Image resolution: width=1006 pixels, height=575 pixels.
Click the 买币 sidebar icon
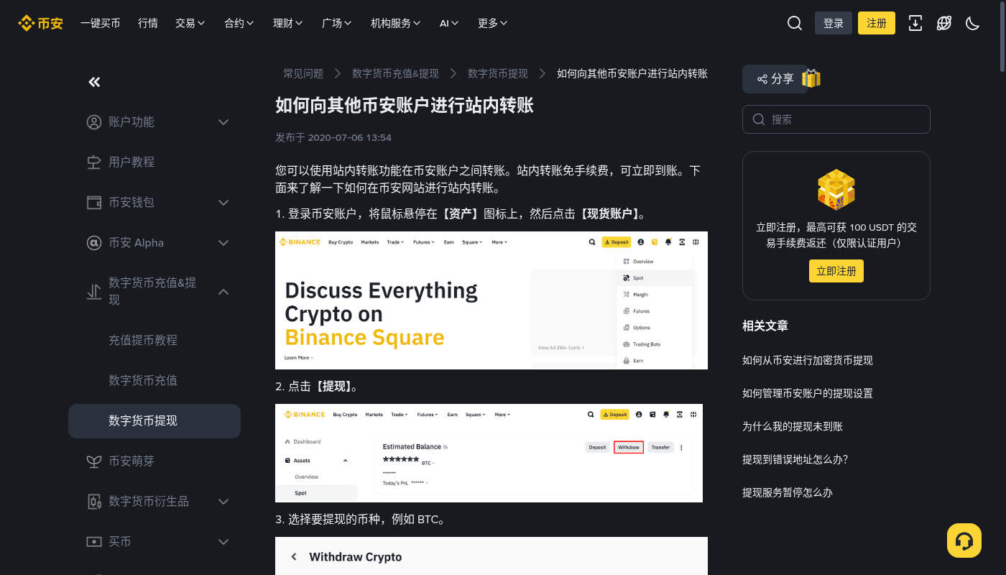[x=94, y=542]
